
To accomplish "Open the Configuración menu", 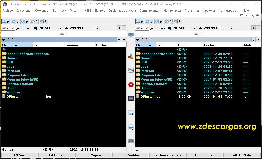I will 228,11.
